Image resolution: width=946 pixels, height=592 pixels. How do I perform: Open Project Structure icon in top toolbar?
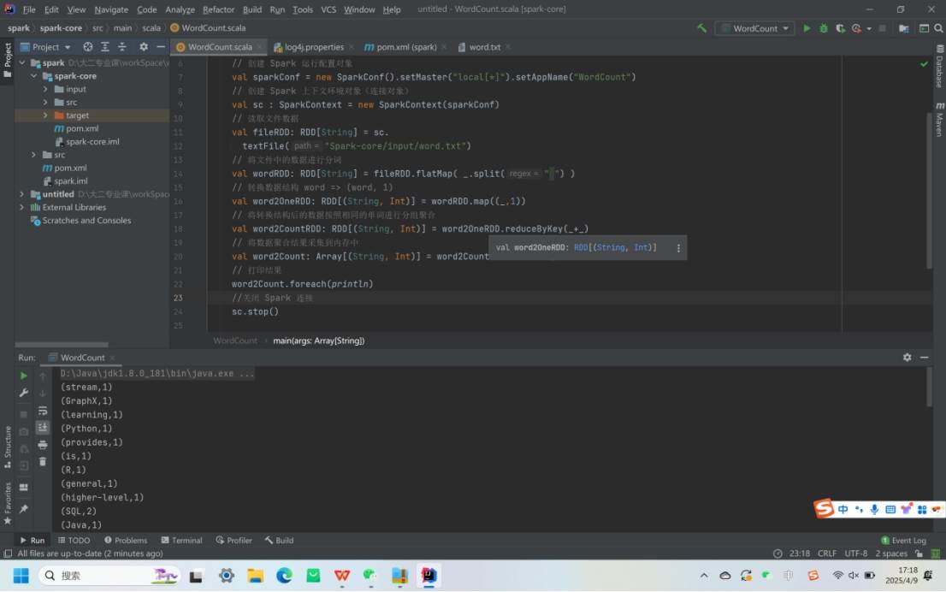904,27
